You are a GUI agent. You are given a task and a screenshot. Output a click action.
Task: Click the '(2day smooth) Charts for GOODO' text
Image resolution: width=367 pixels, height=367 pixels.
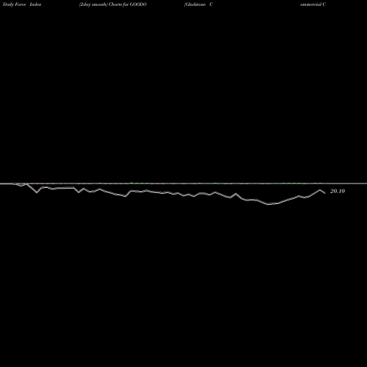(x=113, y=4)
